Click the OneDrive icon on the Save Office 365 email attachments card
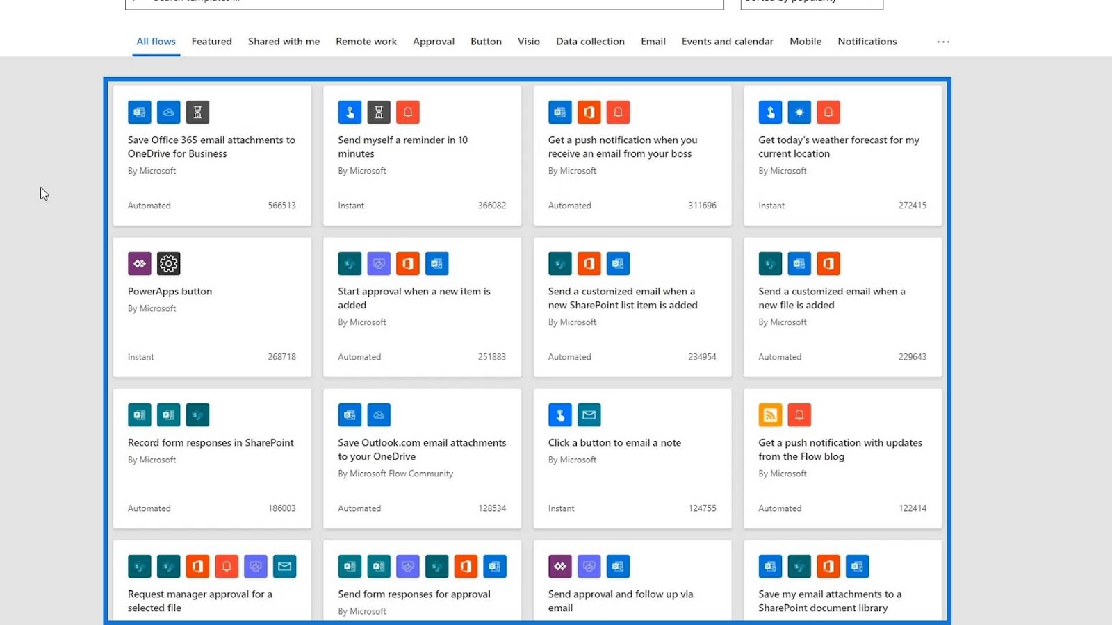 pos(169,112)
